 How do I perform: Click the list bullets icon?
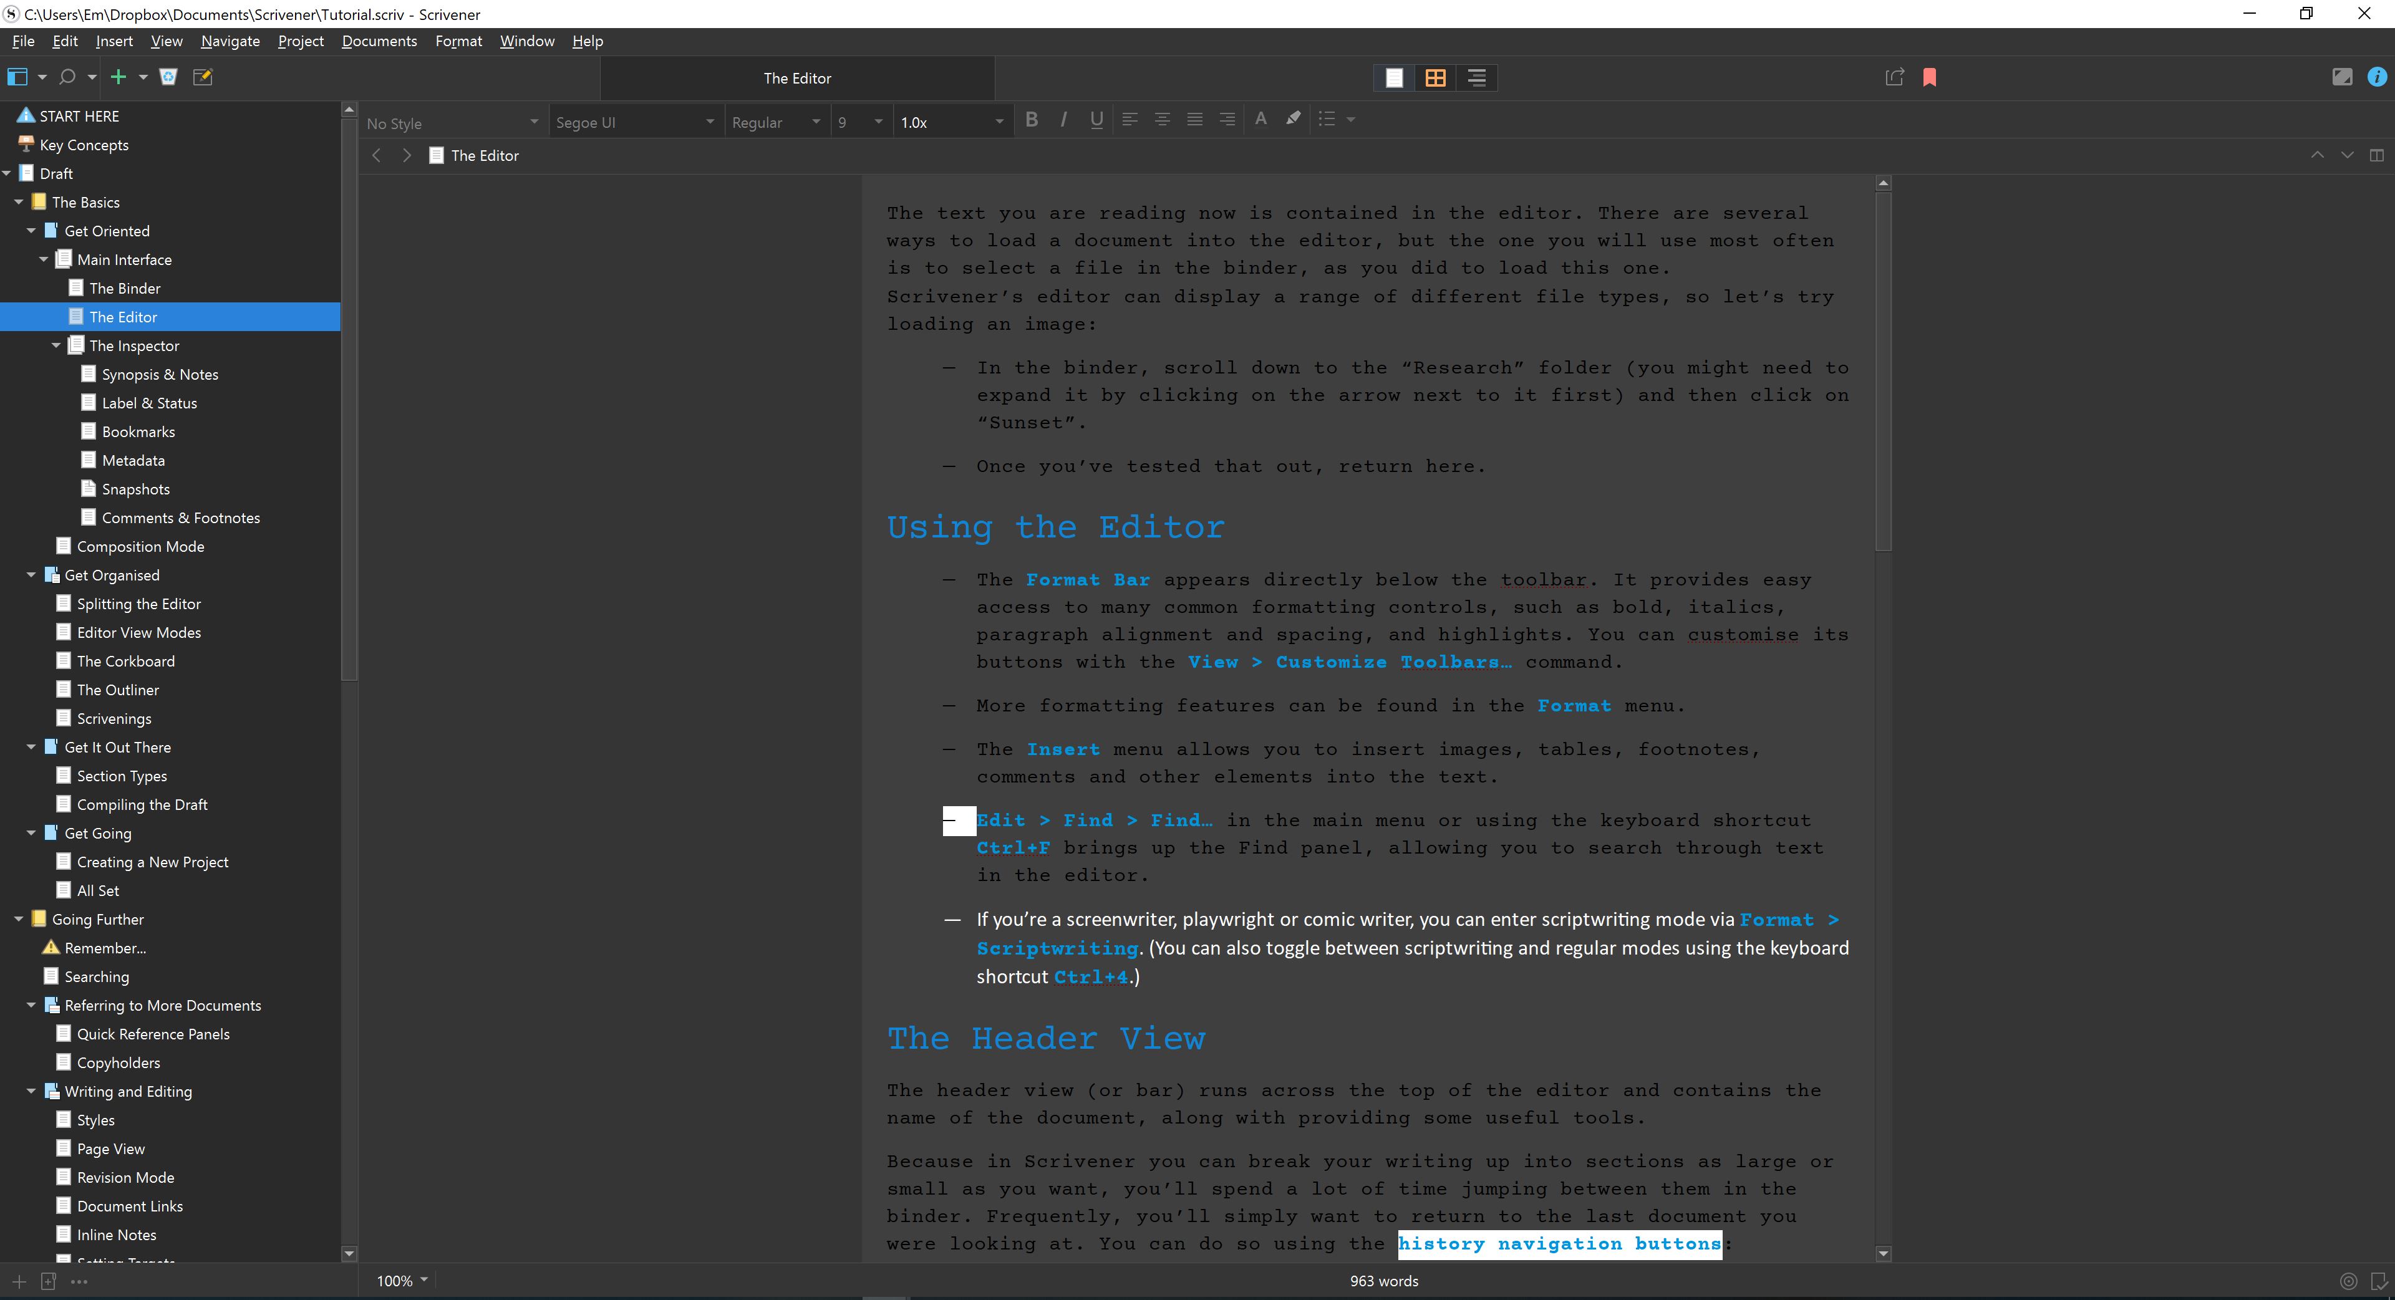[1327, 119]
